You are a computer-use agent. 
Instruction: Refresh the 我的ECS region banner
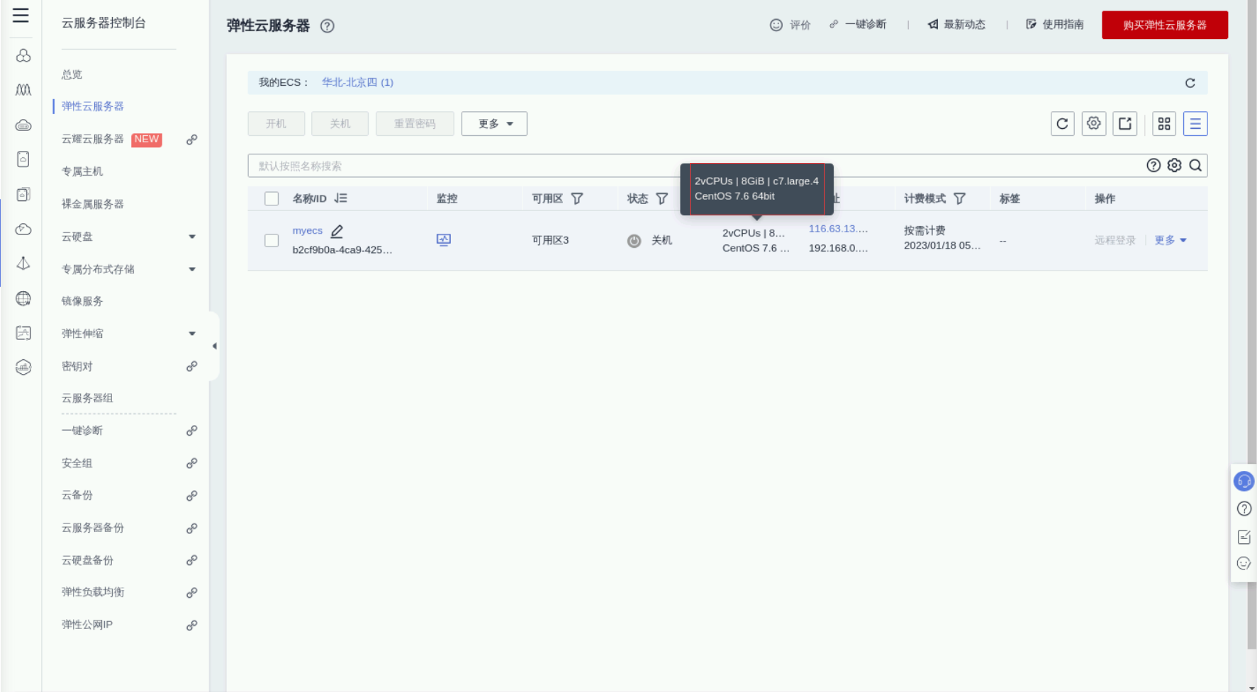(x=1190, y=83)
